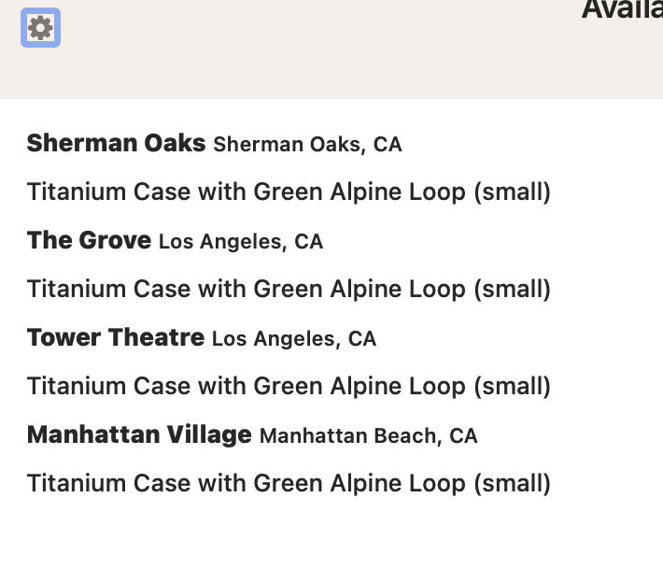
Task: Open the Manhattan Village store entry
Action: (139, 435)
